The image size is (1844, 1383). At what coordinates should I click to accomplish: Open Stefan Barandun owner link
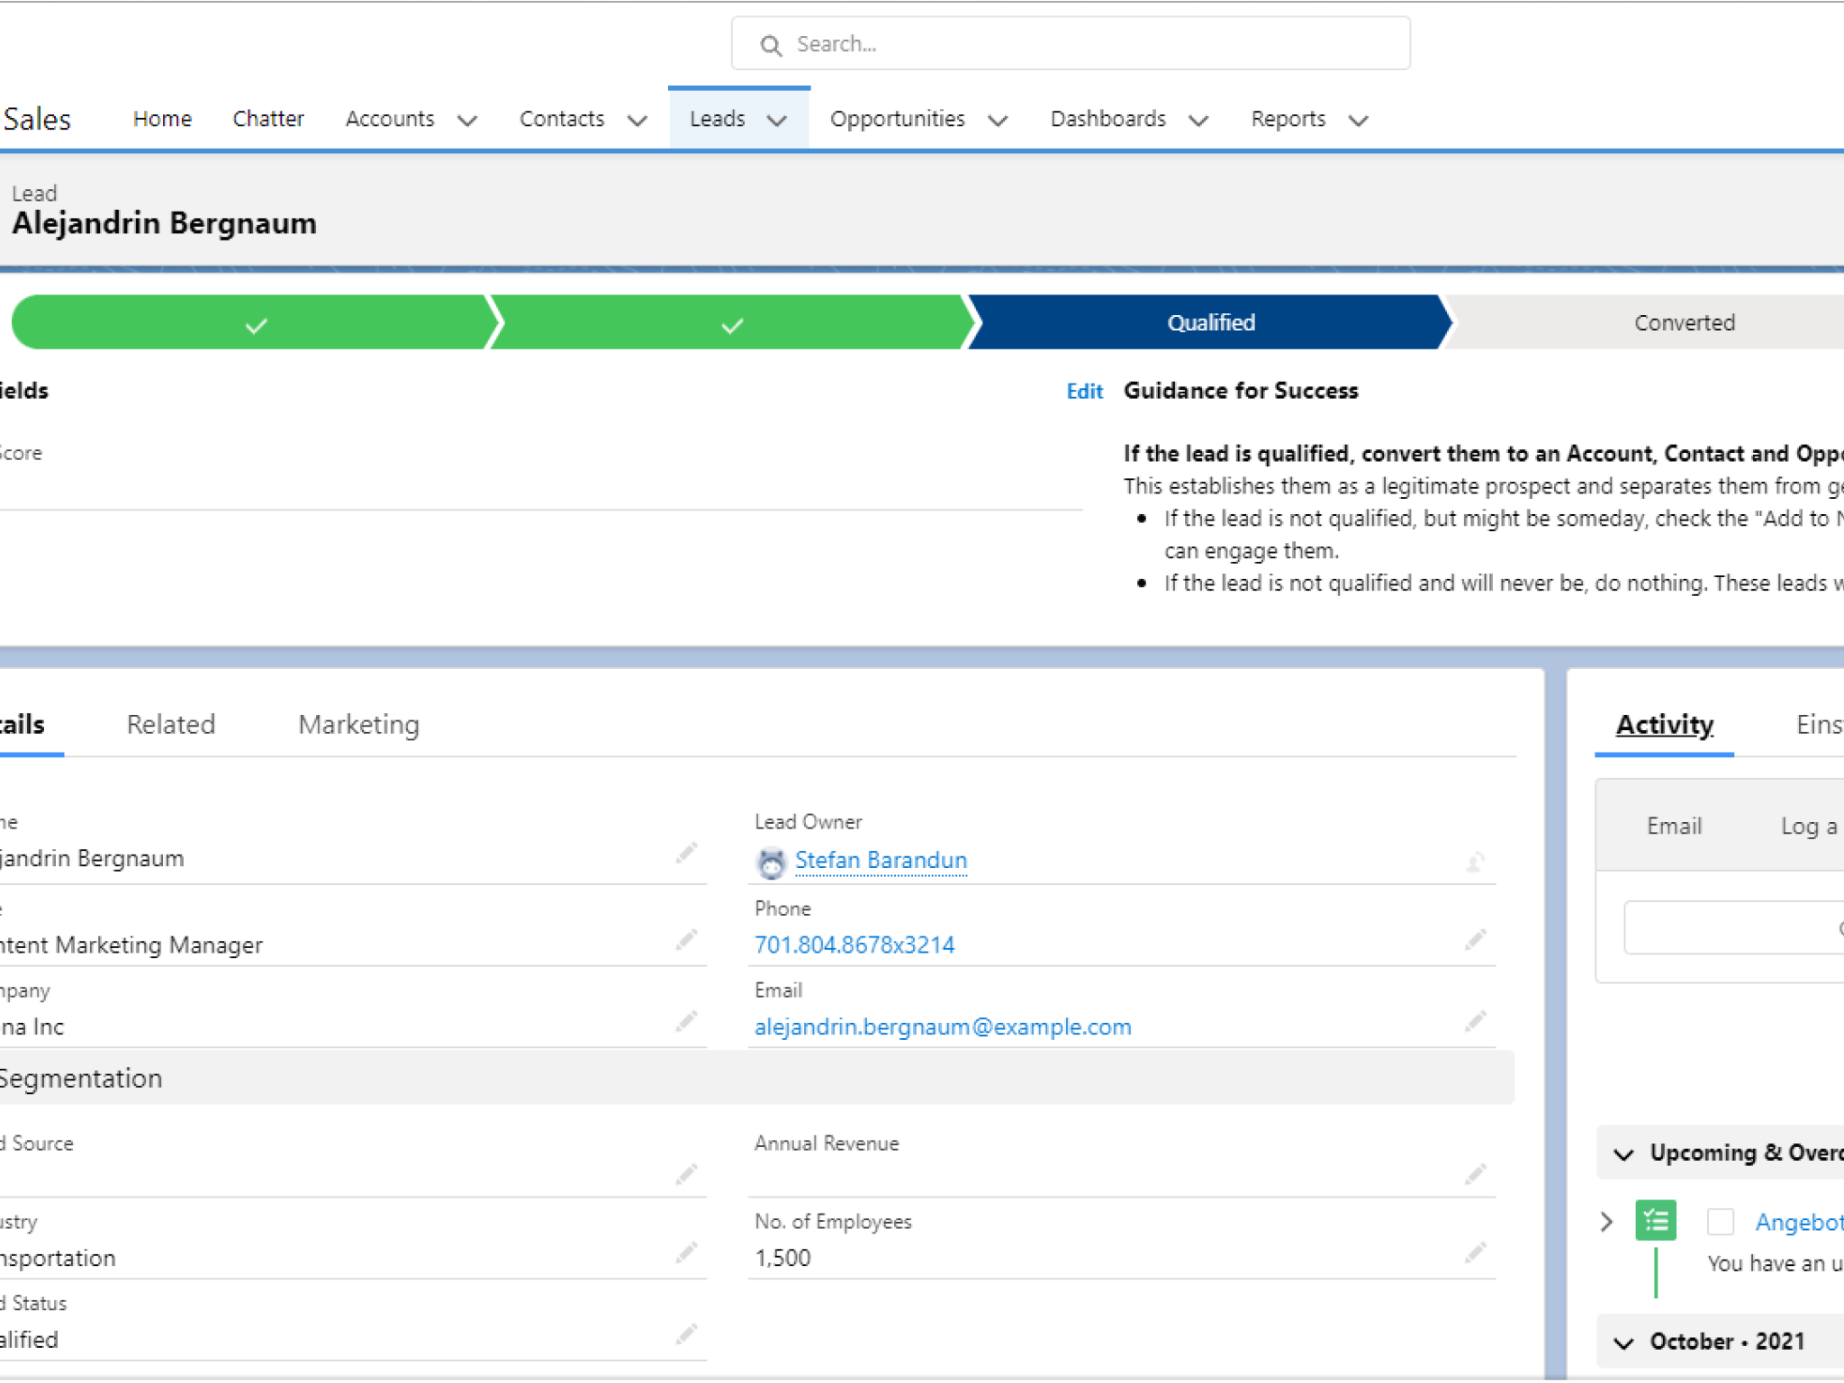click(x=881, y=861)
